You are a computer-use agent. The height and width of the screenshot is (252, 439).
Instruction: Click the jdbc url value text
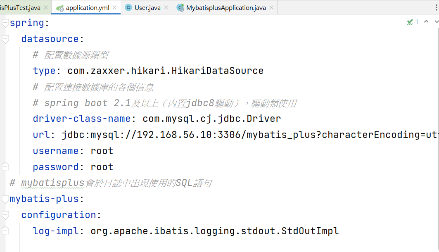pyautogui.click(x=250, y=135)
